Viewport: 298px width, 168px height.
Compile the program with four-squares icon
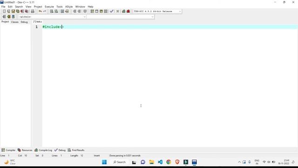(x=92, y=11)
